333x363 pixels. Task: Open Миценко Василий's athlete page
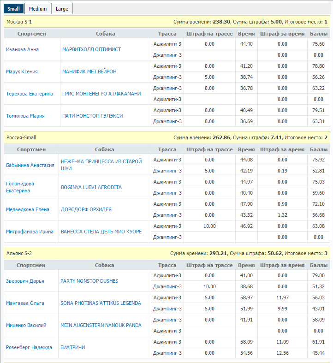tap(26, 325)
